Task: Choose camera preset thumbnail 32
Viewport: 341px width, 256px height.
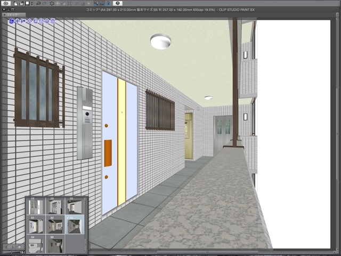Action: tap(55, 225)
